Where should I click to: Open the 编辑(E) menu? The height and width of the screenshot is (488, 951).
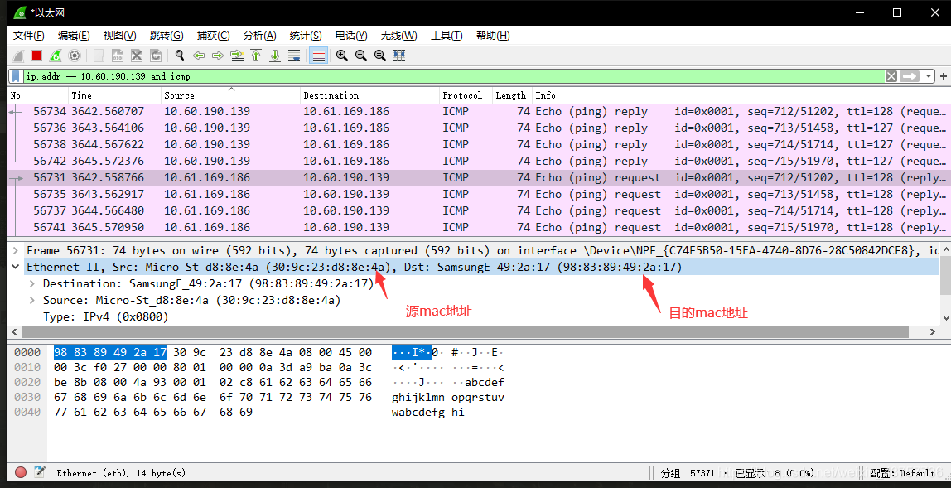(x=74, y=35)
